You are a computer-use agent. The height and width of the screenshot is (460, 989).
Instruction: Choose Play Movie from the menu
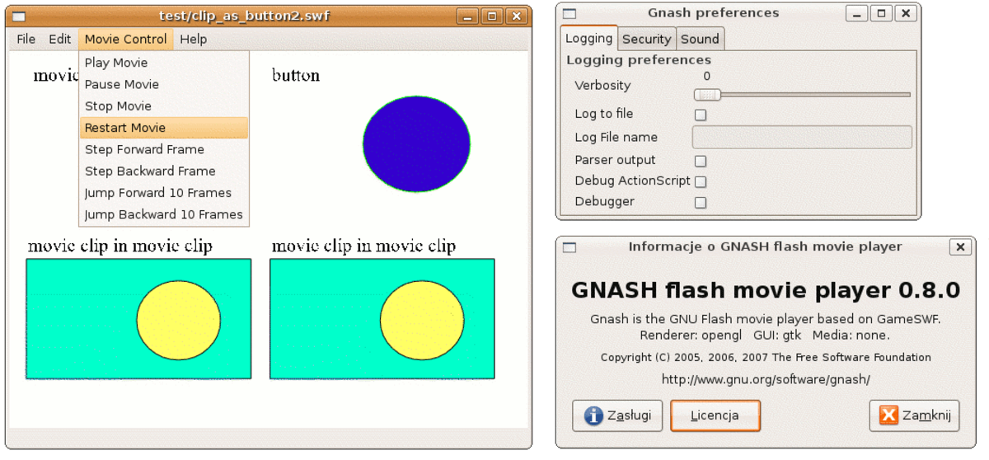(164, 63)
